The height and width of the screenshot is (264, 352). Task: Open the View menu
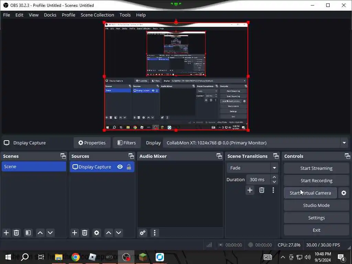tap(34, 15)
